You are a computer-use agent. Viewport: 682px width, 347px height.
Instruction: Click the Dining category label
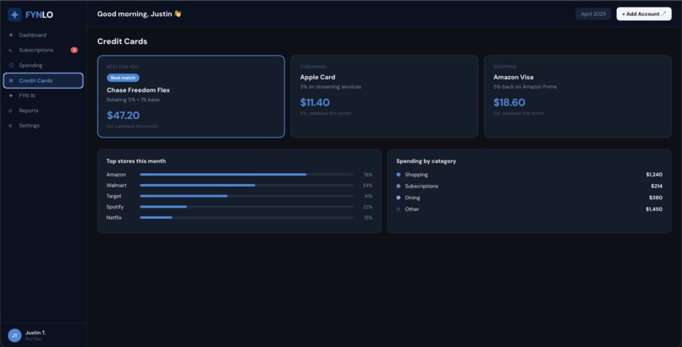[412, 198]
